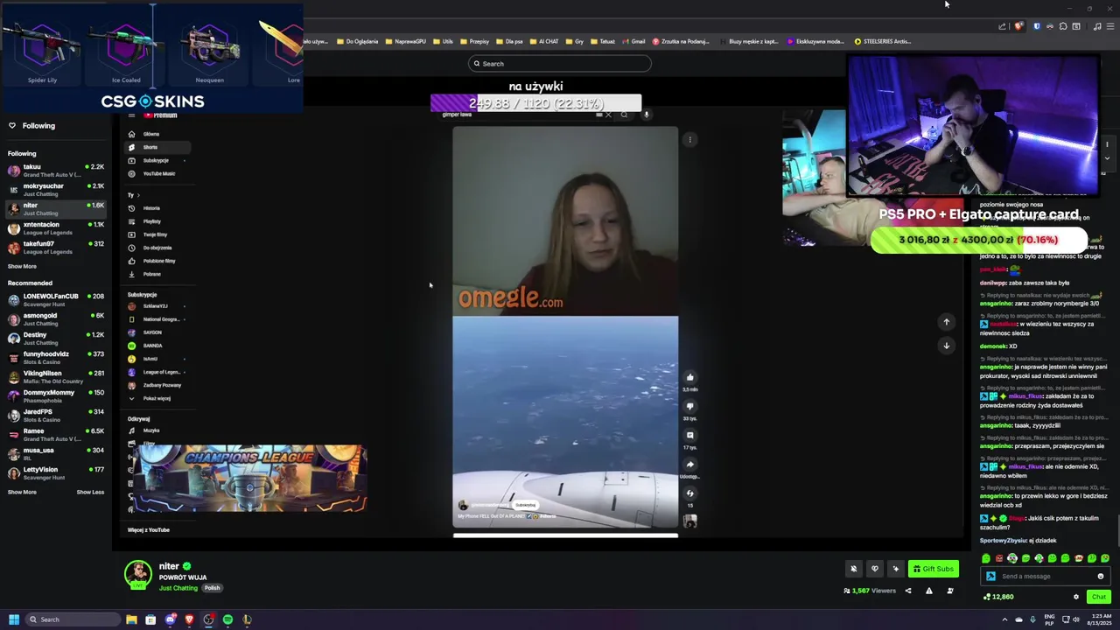Toggle stream notifications bell
The height and width of the screenshot is (630, 1120).
coord(854,569)
